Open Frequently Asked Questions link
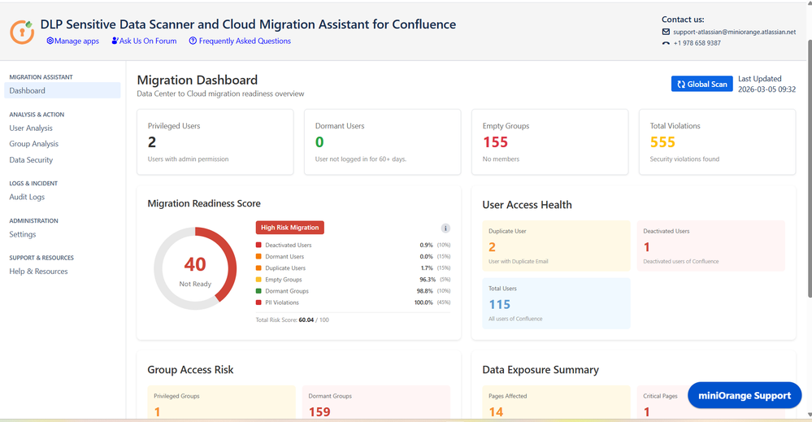 pos(239,41)
